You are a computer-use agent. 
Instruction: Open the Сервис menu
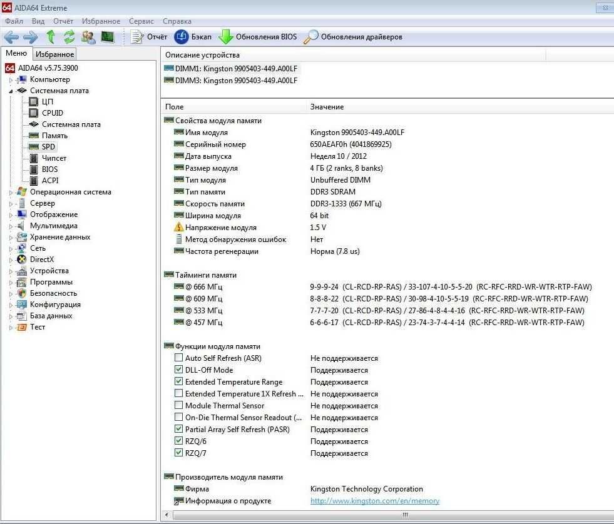click(141, 21)
